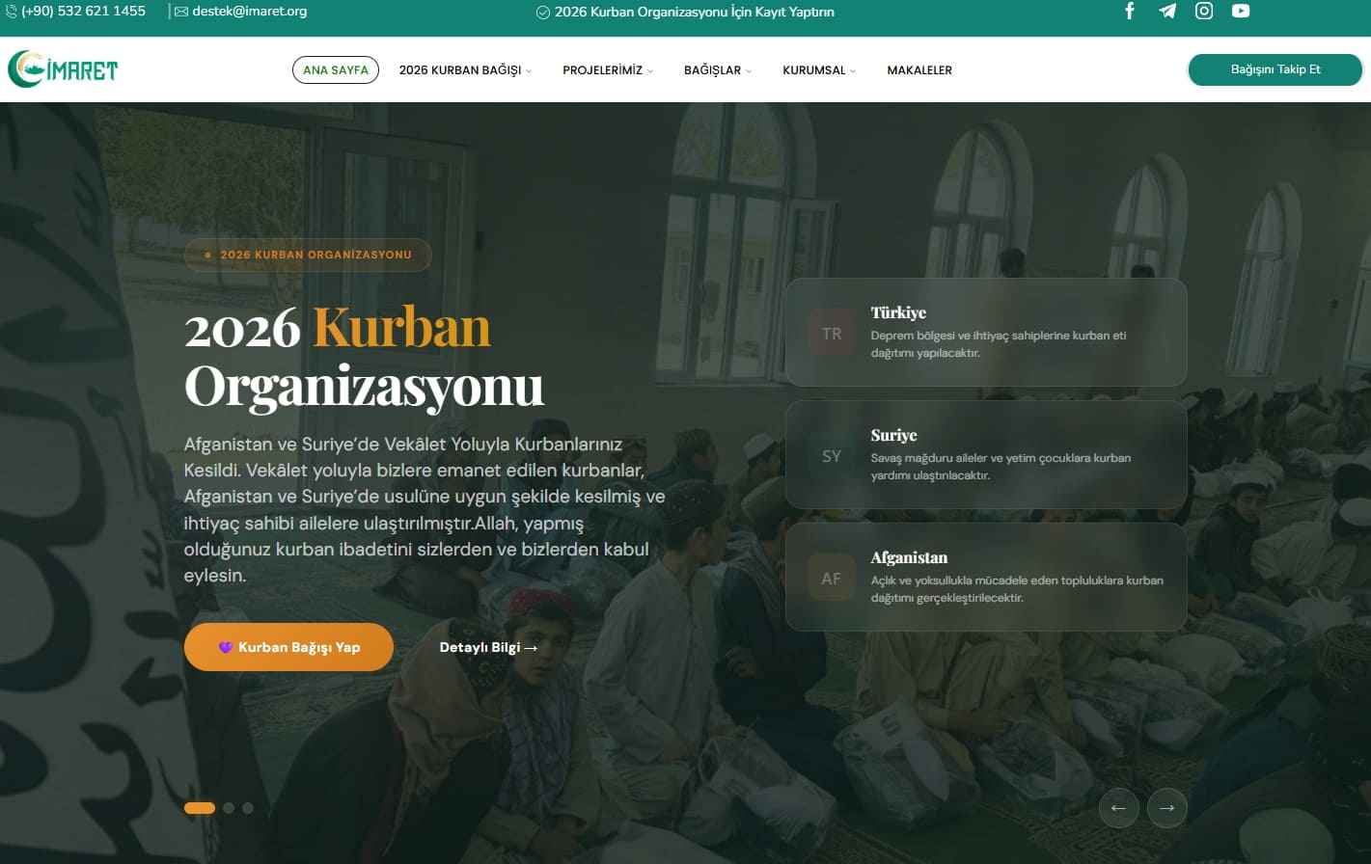1371x864 pixels.
Task: Open the Telegram social icon
Action: pos(1167,12)
